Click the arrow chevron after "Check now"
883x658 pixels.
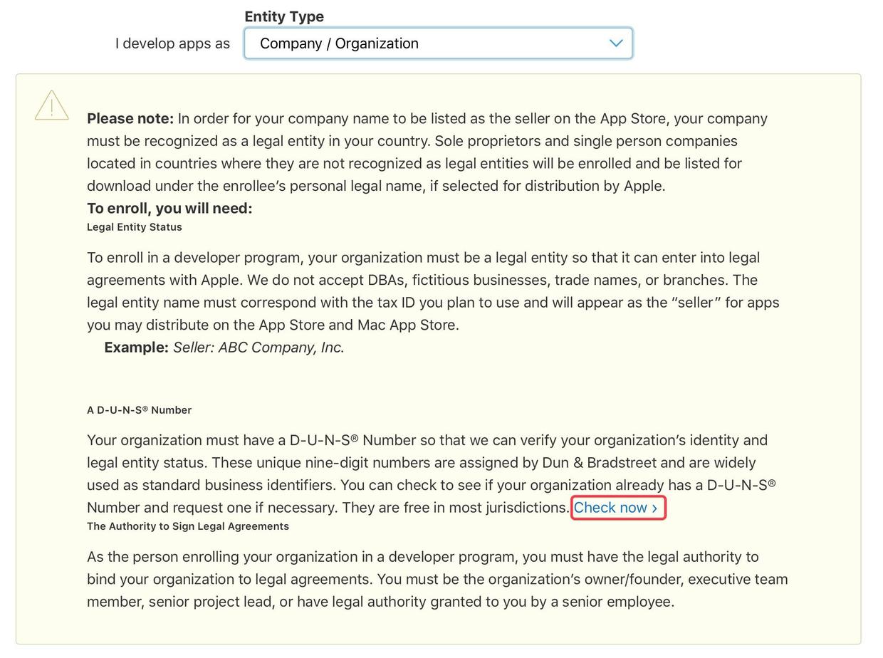click(655, 508)
